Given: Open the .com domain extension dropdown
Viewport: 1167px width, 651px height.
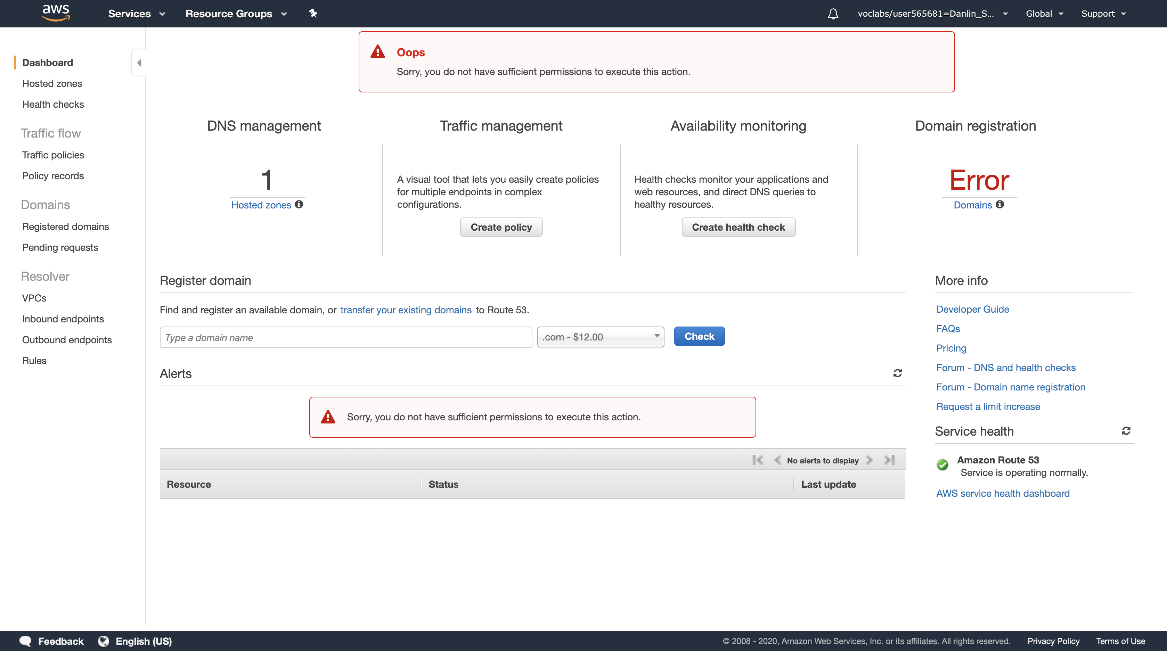Looking at the screenshot, I should pyautogui.click(x=600, y=337).
